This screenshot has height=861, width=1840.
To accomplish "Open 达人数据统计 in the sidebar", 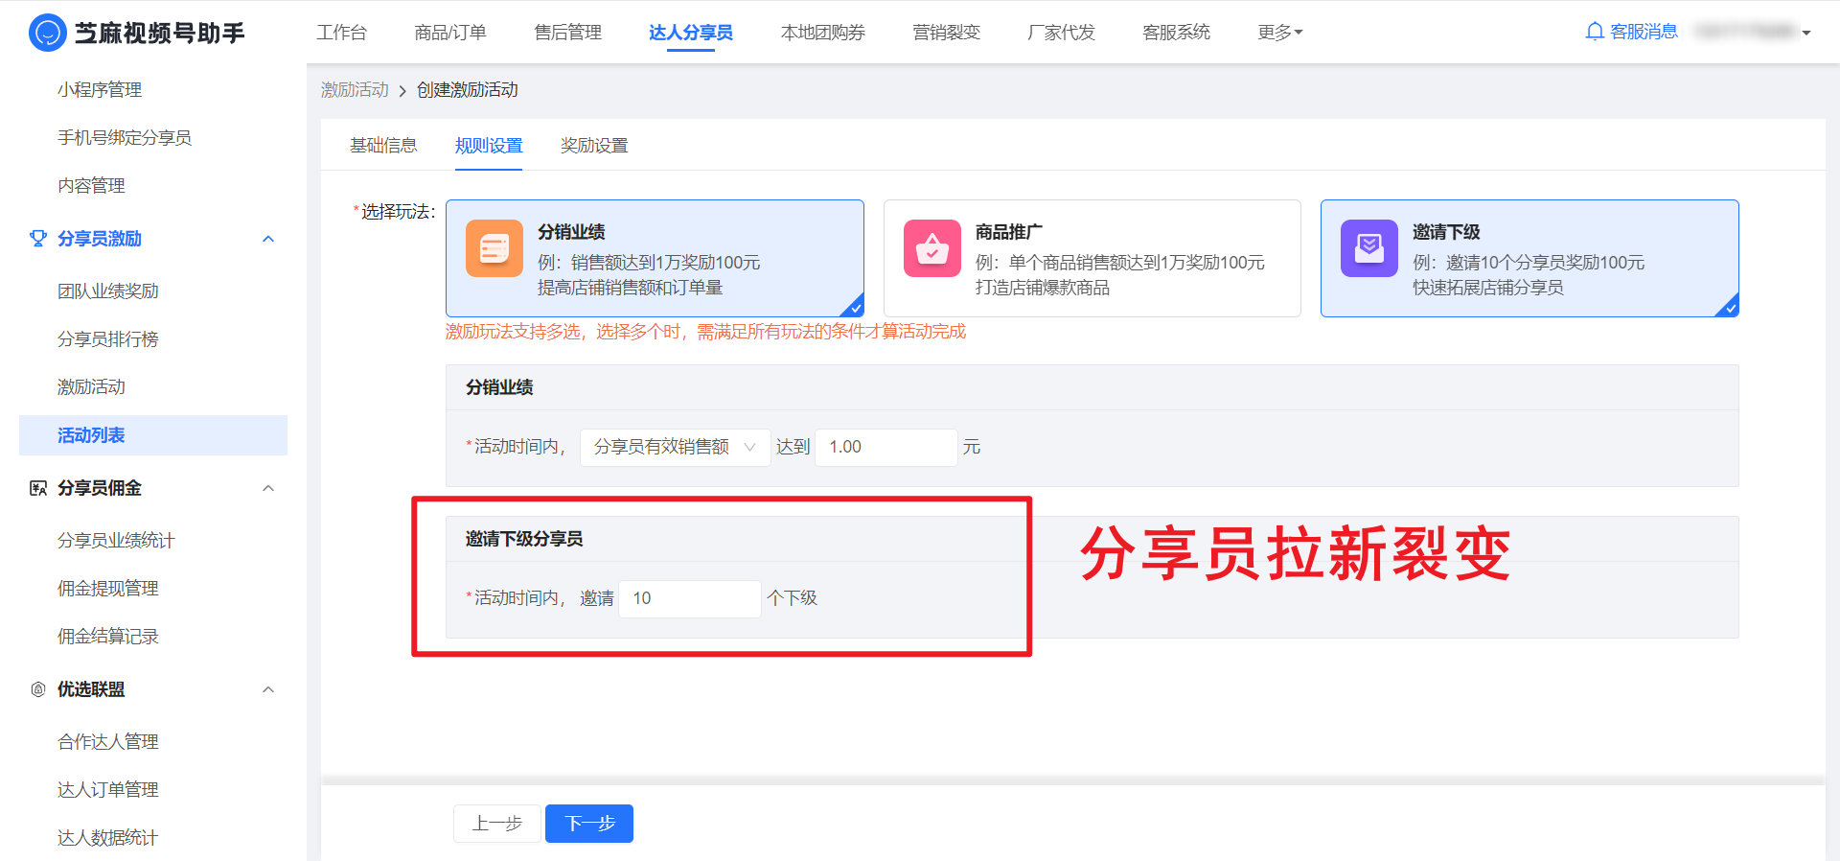I will click(108, 838).
